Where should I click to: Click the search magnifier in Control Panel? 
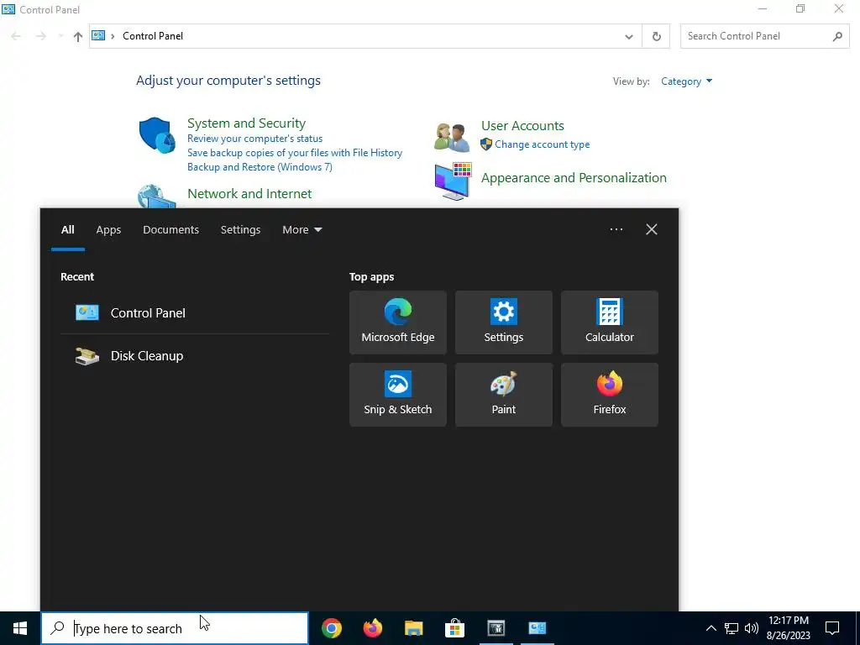coord(837,36)
